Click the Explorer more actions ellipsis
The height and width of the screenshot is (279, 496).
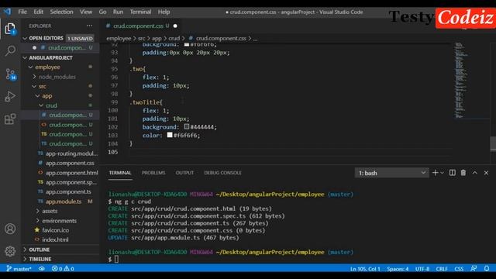pos(90,26)
